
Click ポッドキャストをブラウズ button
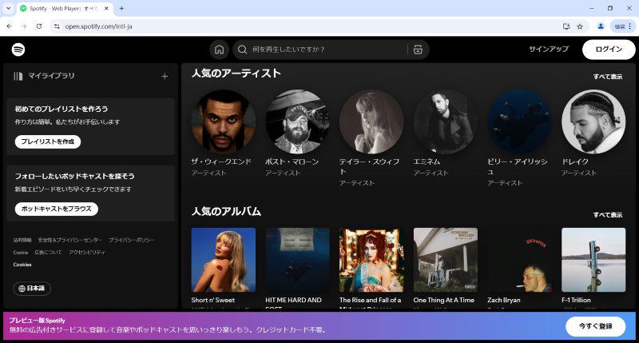56,209
